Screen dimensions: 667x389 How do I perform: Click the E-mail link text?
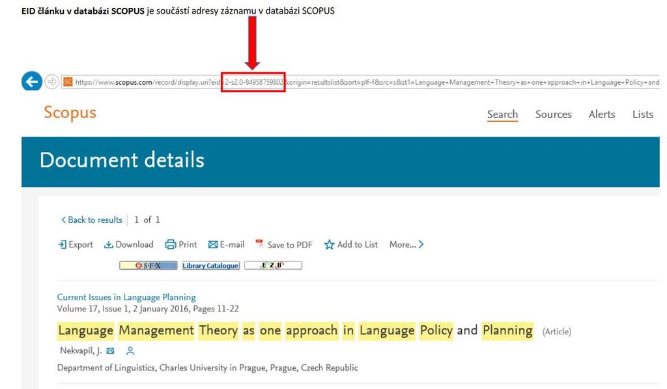233,245
